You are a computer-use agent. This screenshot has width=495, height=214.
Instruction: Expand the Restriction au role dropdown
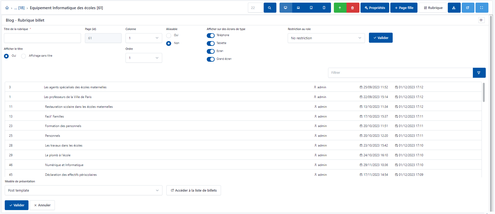(326, 38)
